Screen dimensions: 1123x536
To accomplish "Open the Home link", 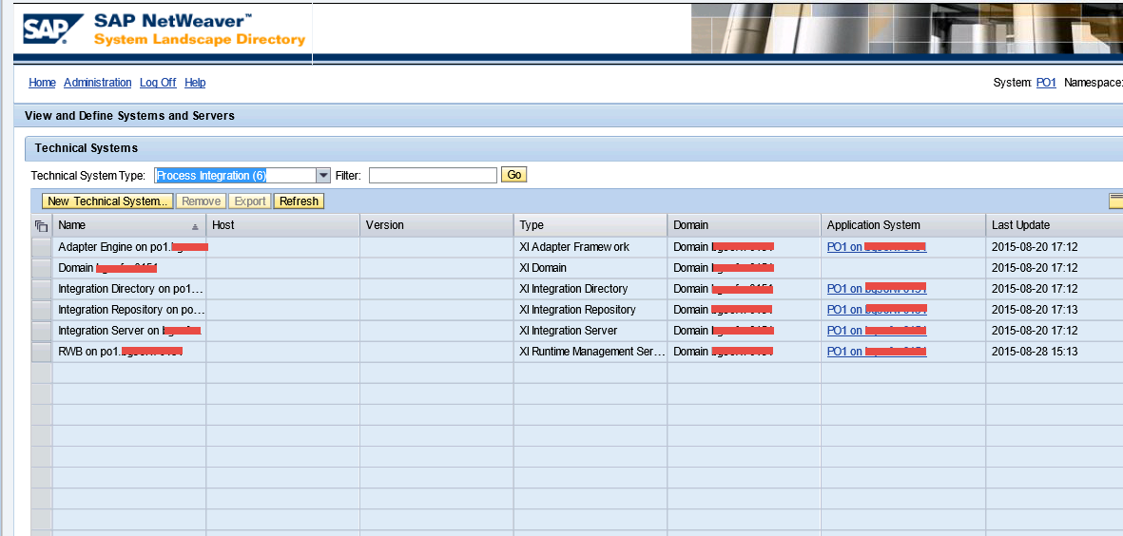I will 42,83.
